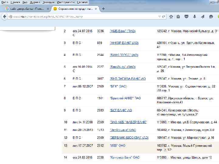Open the "БНП ПАРИБА БАНК" АО link
219x164 pixels.
click(x=128, y=79)
